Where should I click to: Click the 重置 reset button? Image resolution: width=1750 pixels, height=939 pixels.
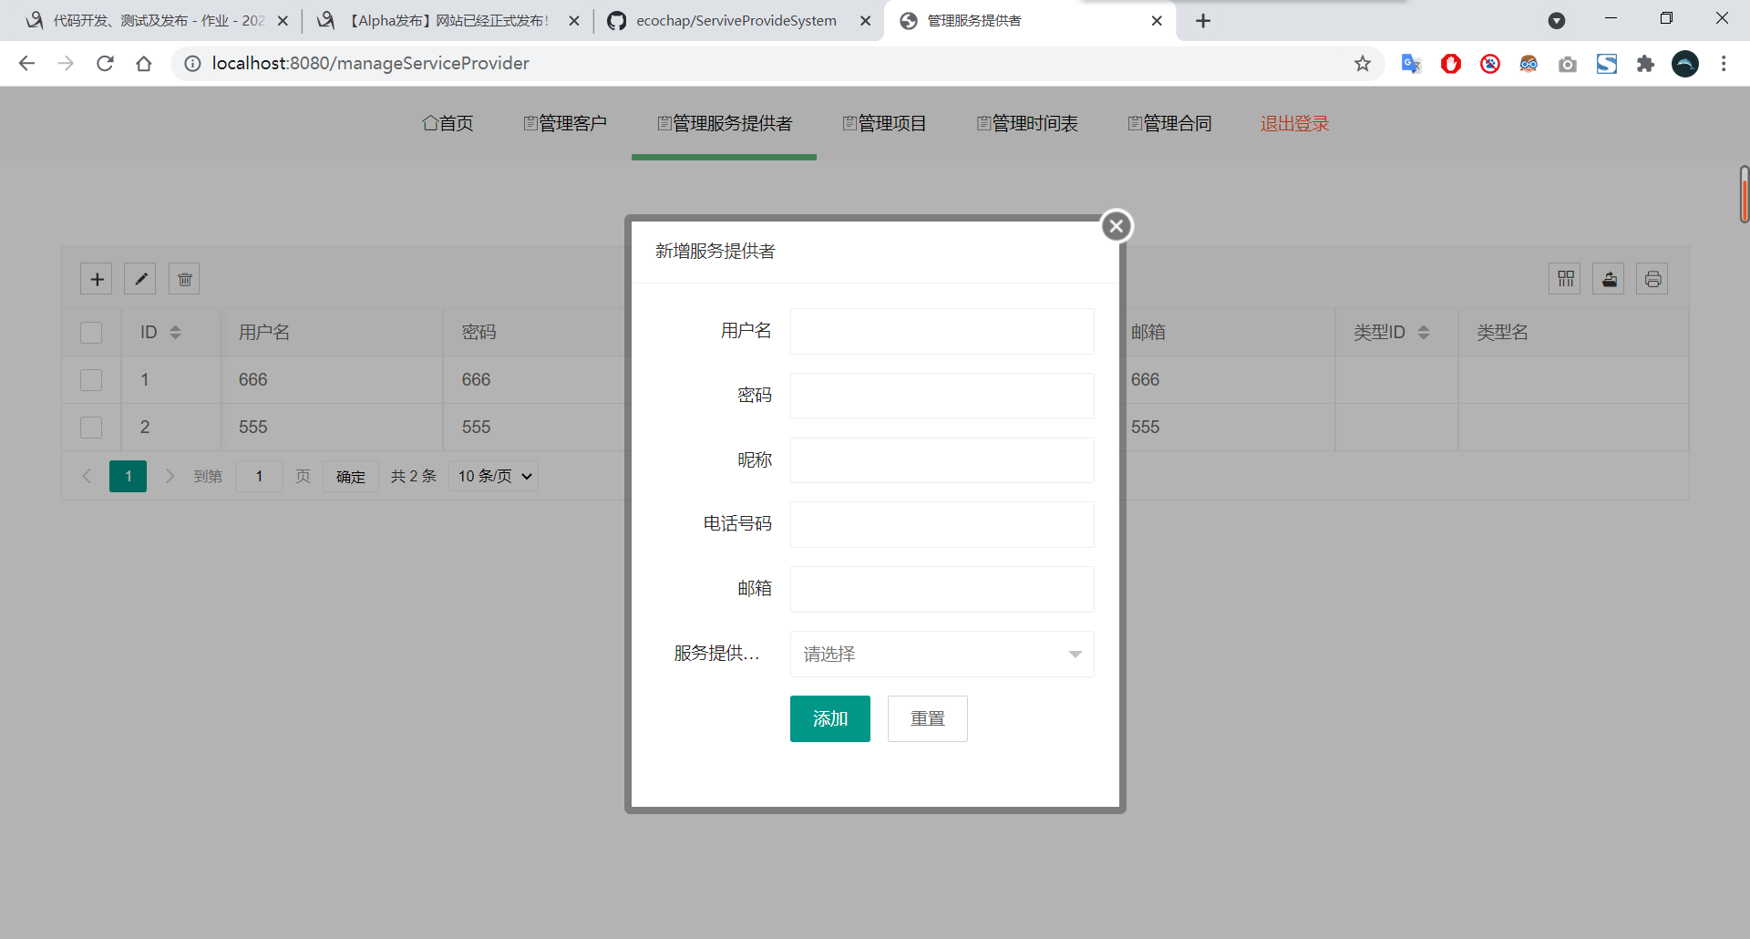927,718
